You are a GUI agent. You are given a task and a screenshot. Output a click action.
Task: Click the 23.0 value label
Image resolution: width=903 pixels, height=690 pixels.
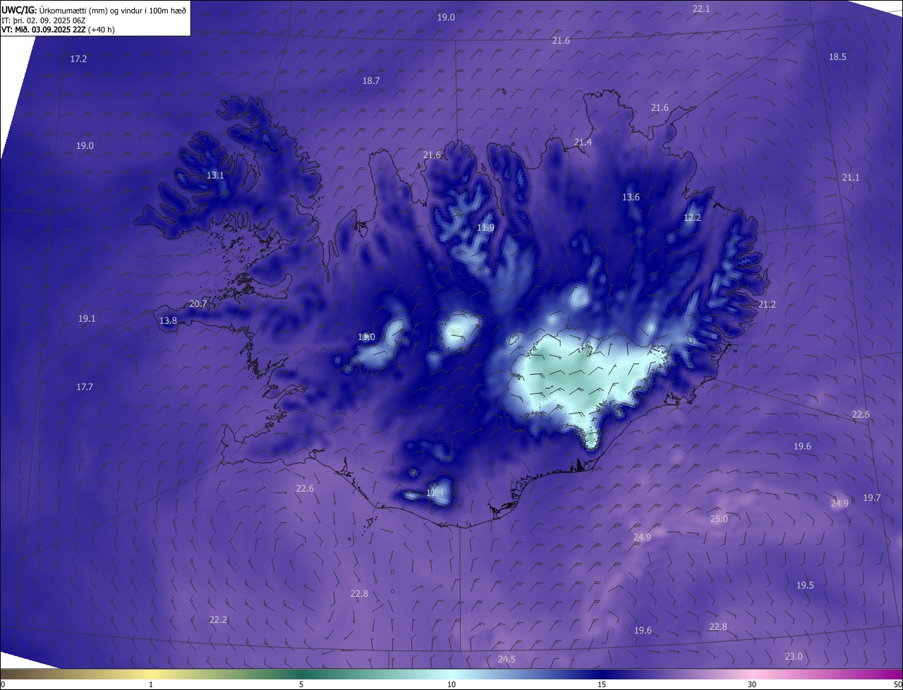point(794,656)
